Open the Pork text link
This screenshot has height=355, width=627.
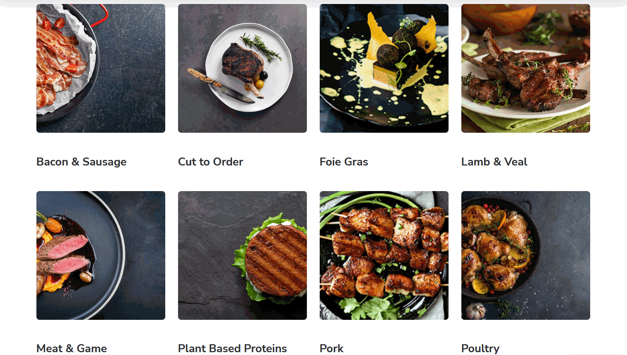click(332, 349)
